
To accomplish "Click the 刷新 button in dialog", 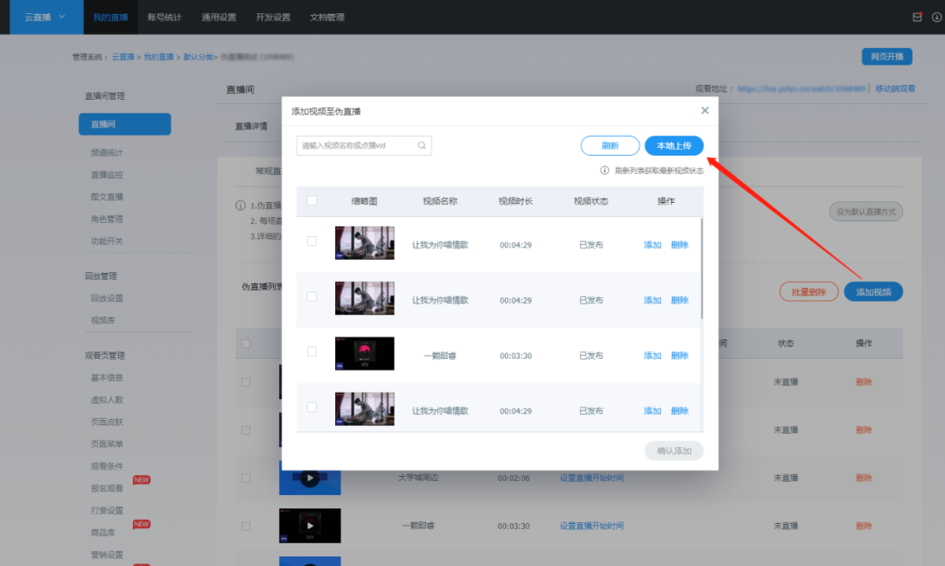I will [x=610, y=146].
